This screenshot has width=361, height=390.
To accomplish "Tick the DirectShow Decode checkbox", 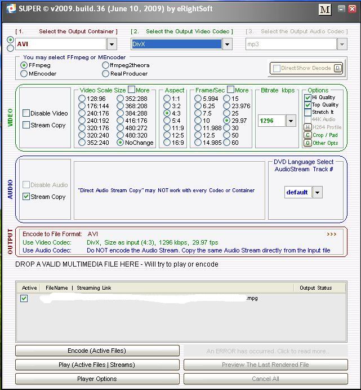I will (x=277, y=68).
